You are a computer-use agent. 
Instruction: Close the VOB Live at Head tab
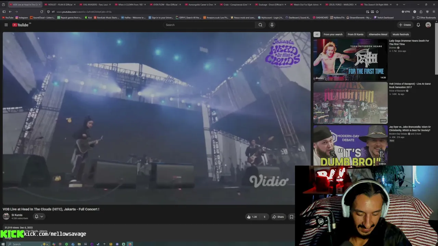pyautogui.click(x=40, y=4)
